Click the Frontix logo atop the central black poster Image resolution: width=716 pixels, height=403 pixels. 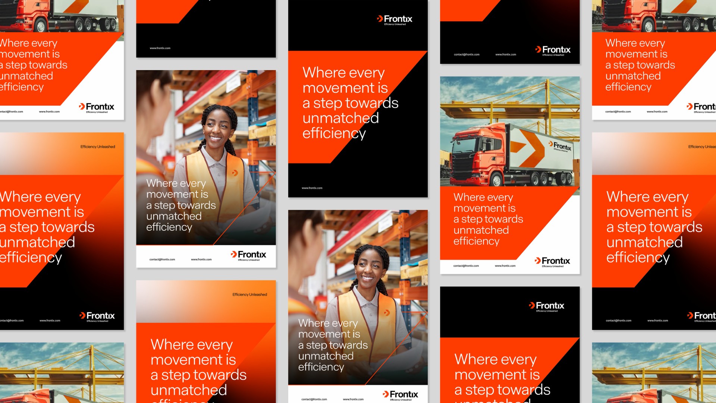(x=395, y=19)
